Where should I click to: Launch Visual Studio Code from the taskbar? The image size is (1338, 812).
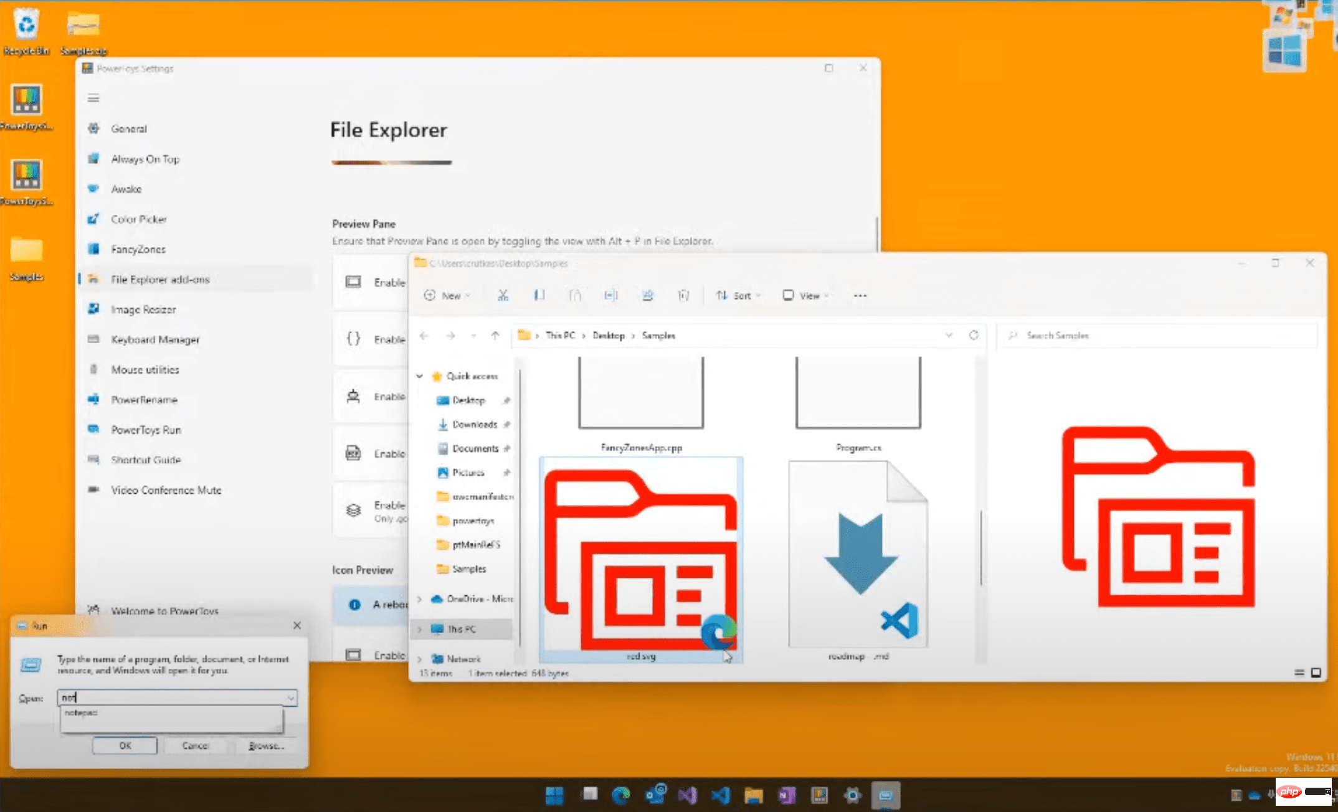tap(721, 795)
